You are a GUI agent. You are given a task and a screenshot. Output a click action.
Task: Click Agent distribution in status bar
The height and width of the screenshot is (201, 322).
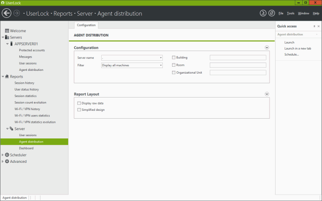point(15,198)
